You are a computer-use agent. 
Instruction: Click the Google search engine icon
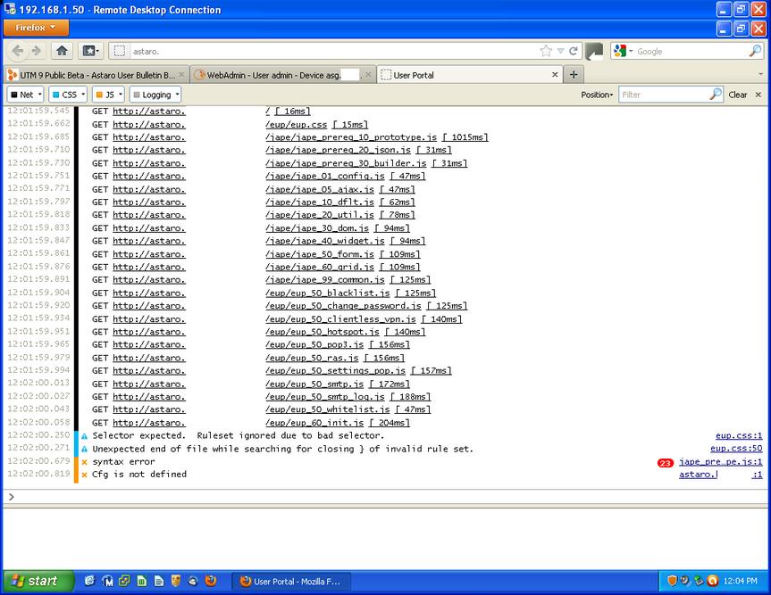(620, 51)
